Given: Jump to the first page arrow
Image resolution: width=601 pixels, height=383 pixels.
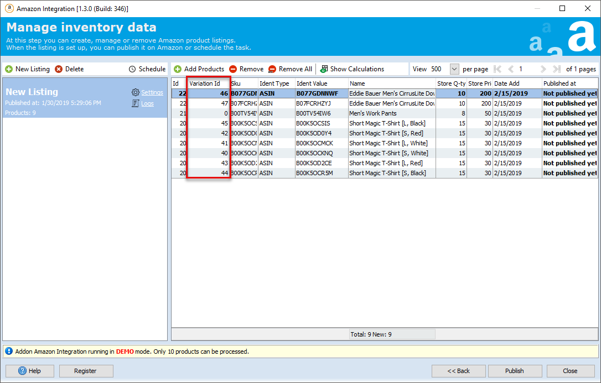Looking at the screenshot, I should 498,69.
